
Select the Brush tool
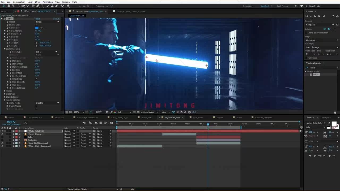tap(48, 6)
